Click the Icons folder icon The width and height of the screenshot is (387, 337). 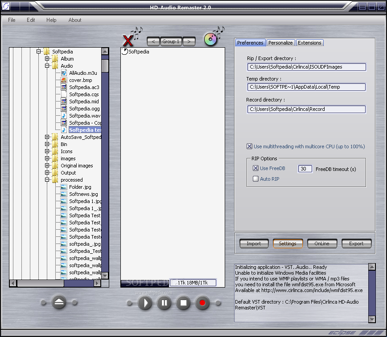pyautogui.click(x=55, y=151)
